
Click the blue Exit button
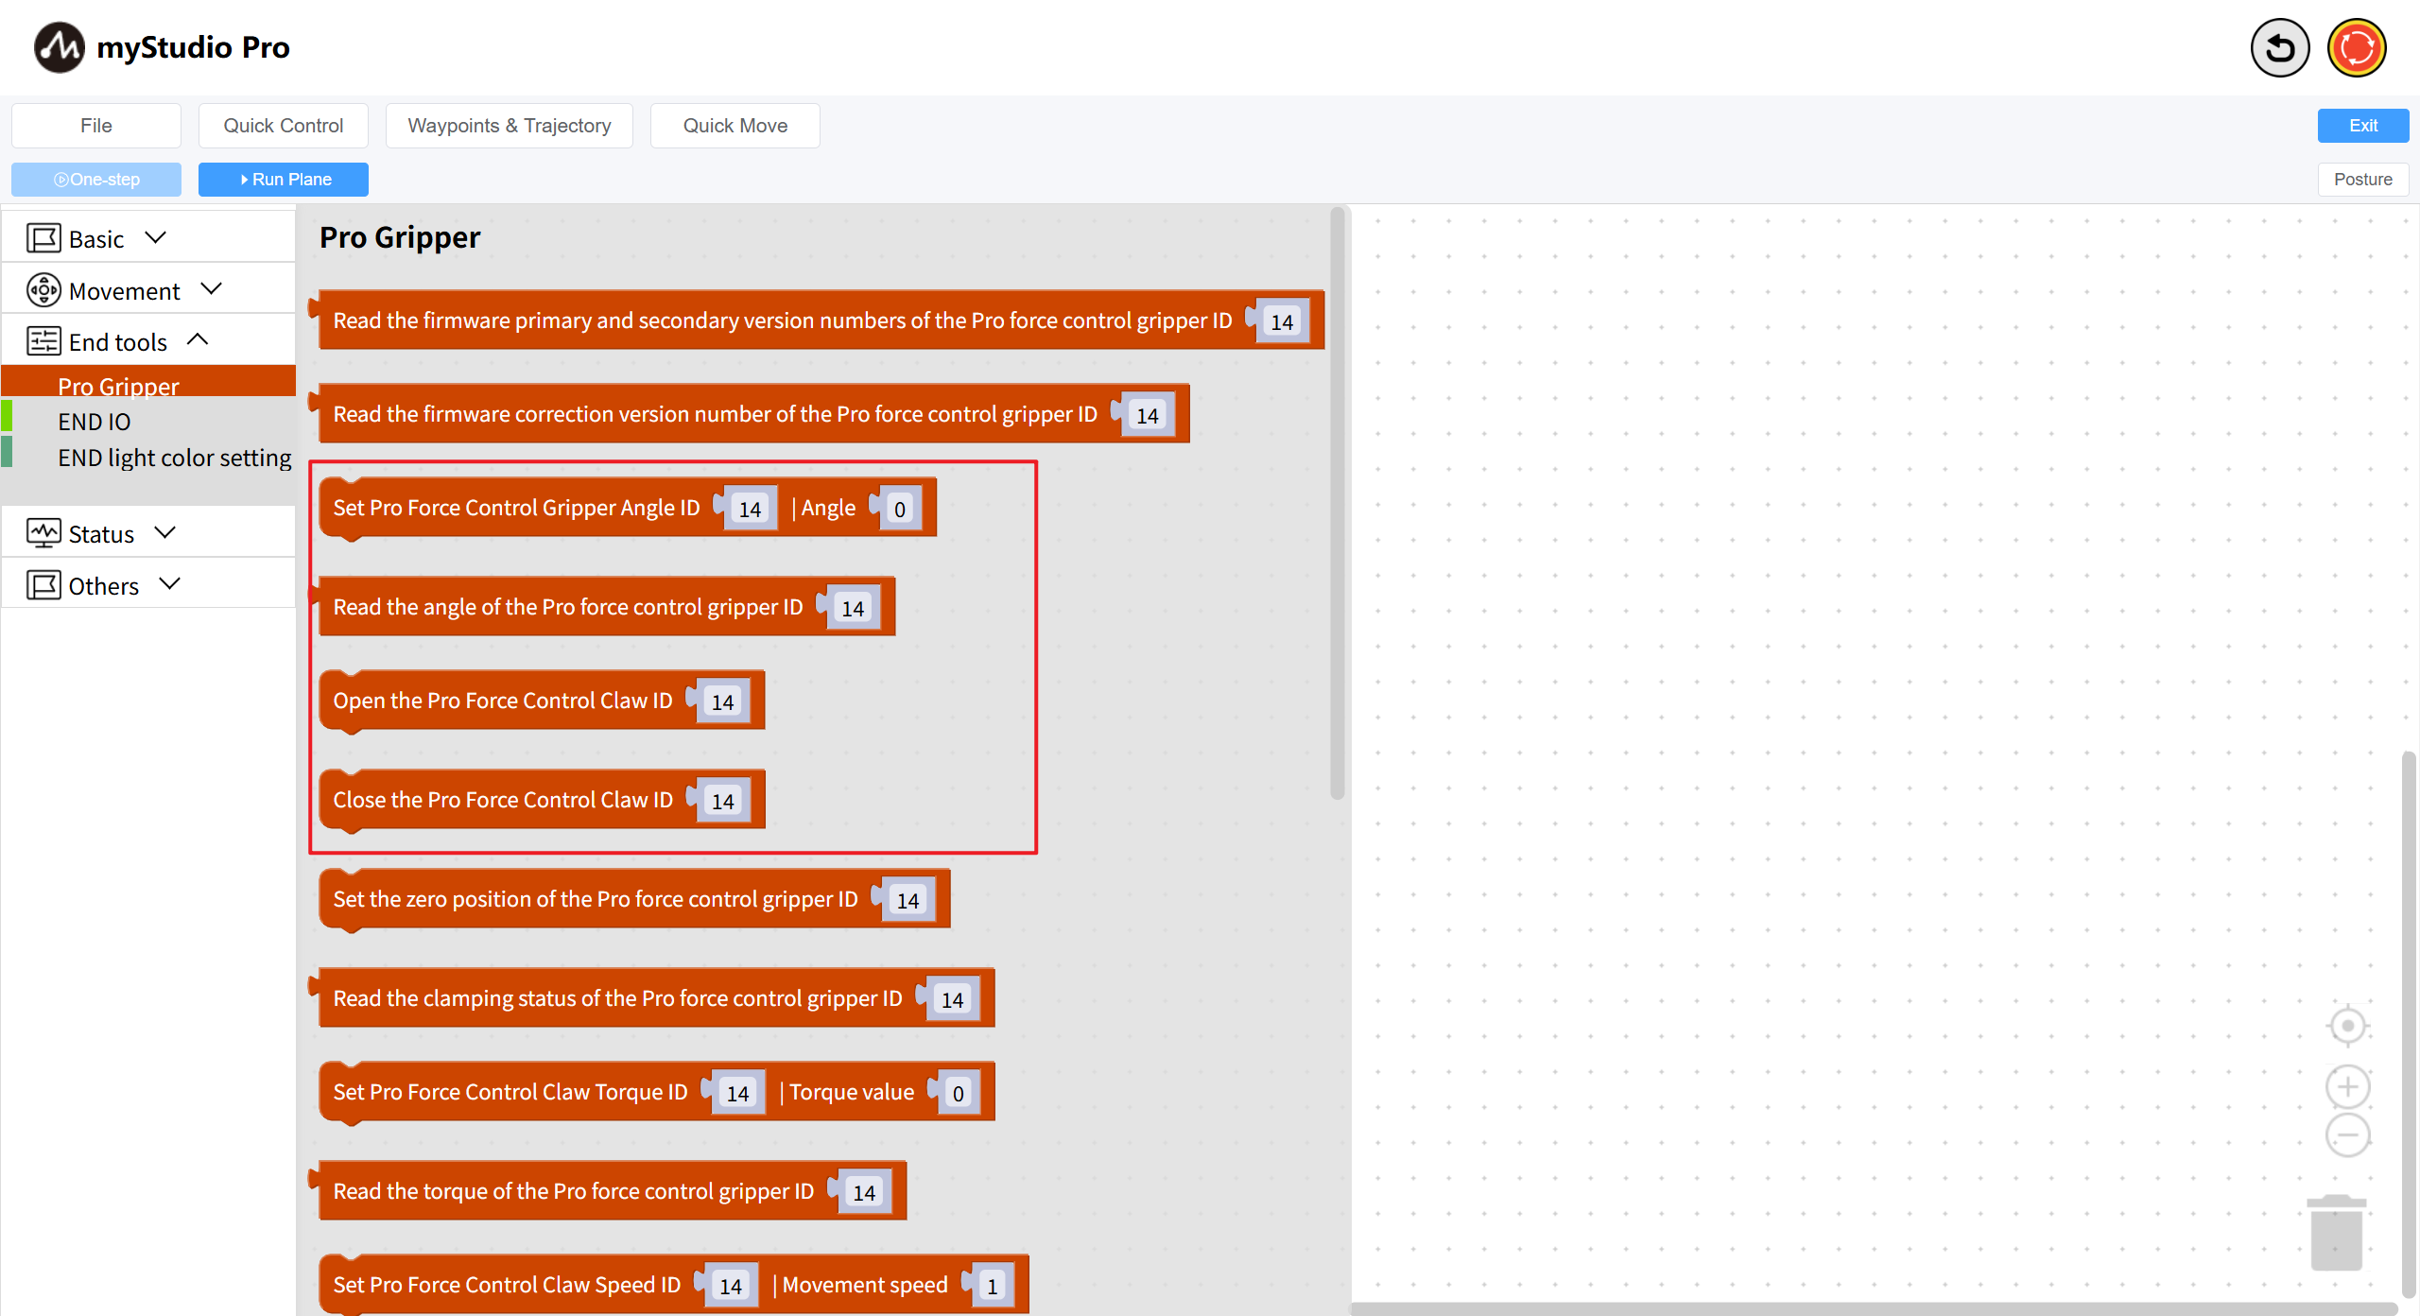click(x=2362, y=126)
